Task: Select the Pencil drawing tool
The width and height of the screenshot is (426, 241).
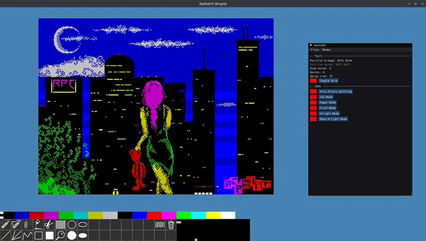Action: pos(5,225)
